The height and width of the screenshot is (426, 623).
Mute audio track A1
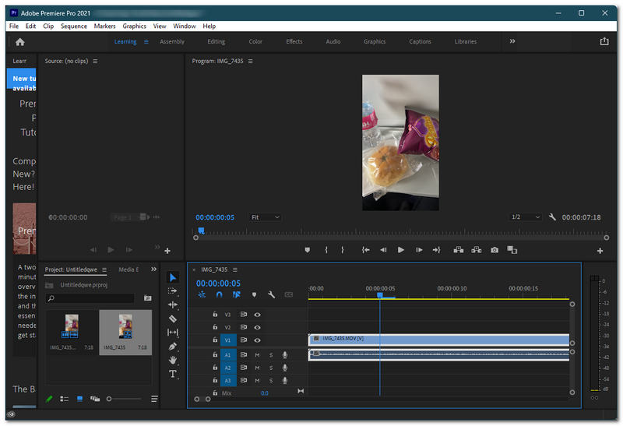coord(257,355)
